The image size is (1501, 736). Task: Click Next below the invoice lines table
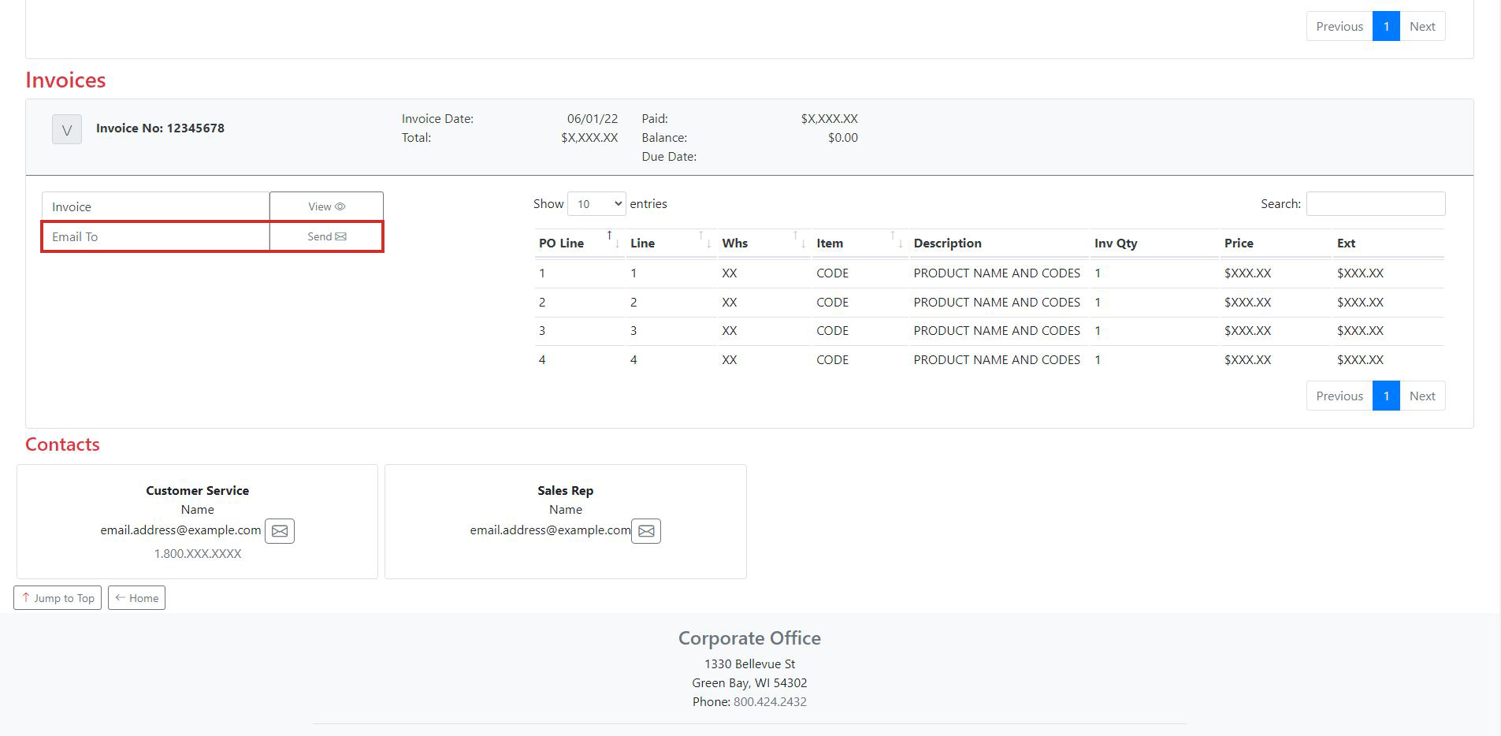click(x=1422, y=395)
